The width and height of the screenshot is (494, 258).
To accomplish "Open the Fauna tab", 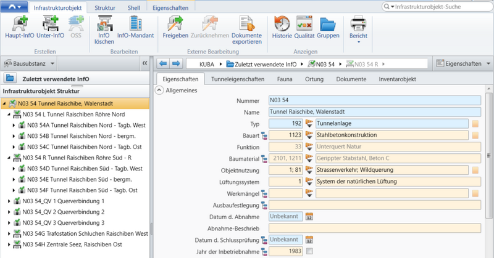I will pos(285,79).
